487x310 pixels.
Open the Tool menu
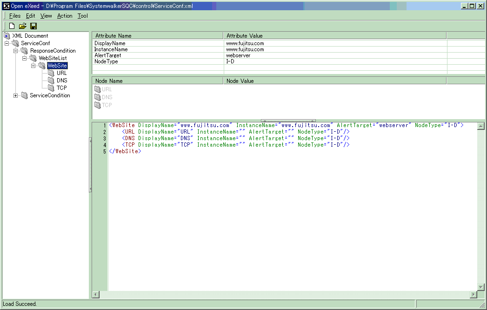coord(83,16)
